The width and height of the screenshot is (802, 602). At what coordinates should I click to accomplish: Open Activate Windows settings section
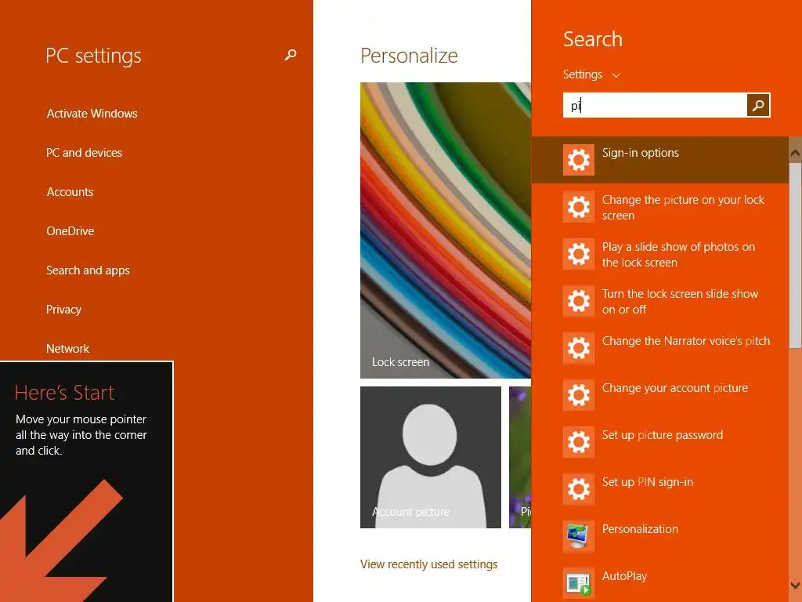point(92,114)
